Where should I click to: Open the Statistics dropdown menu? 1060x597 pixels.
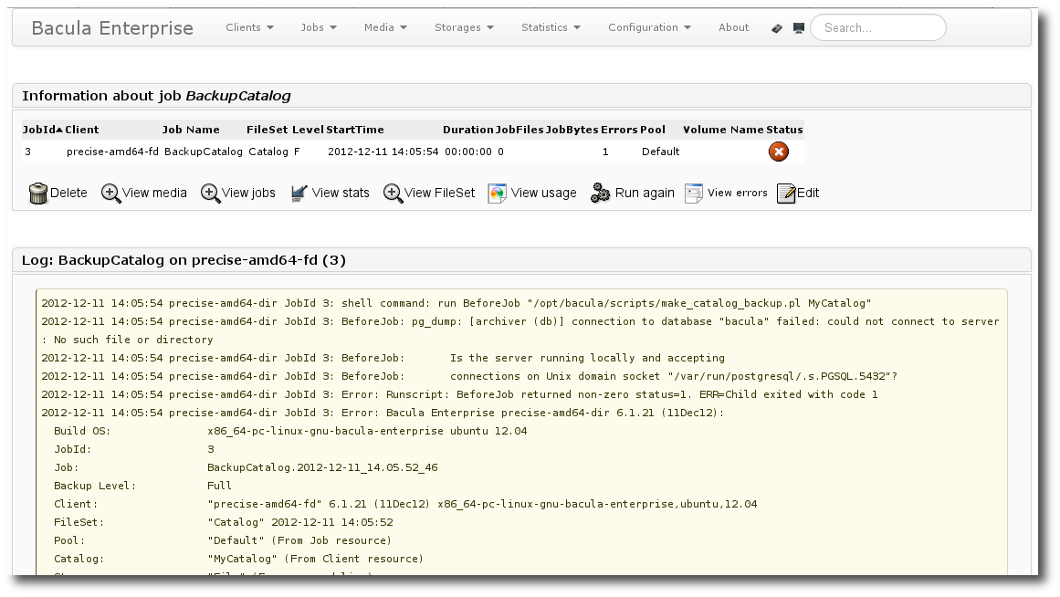(x=551, y=27)
